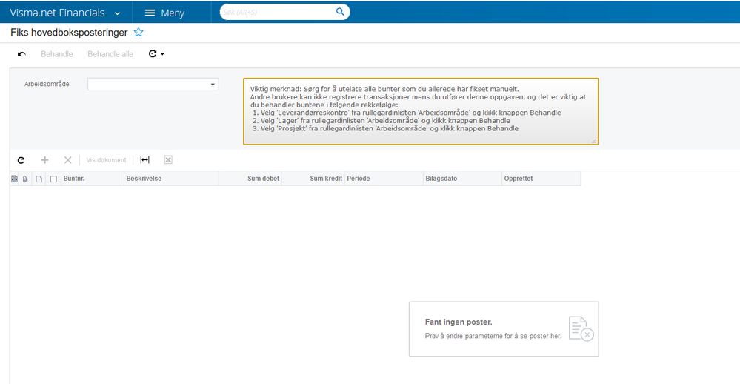740x384 pixels.
Task: Click the search magnifier icon
Action: 340,12
